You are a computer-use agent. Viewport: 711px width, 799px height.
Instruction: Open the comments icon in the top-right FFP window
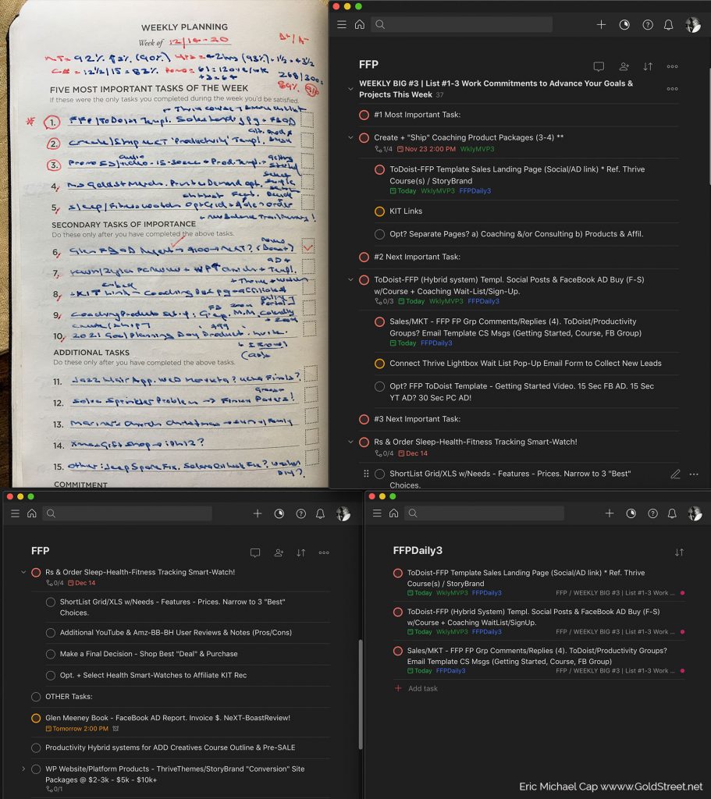pos(599,67)
